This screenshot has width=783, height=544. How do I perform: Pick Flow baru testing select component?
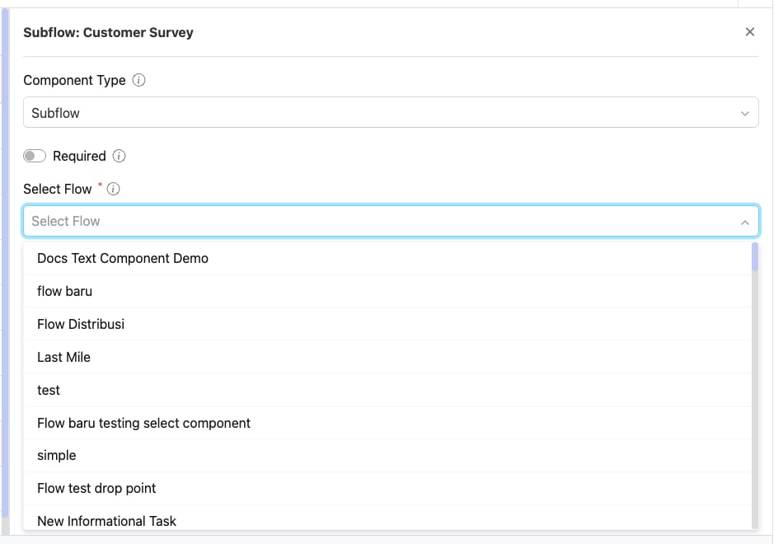pos(387,423)
